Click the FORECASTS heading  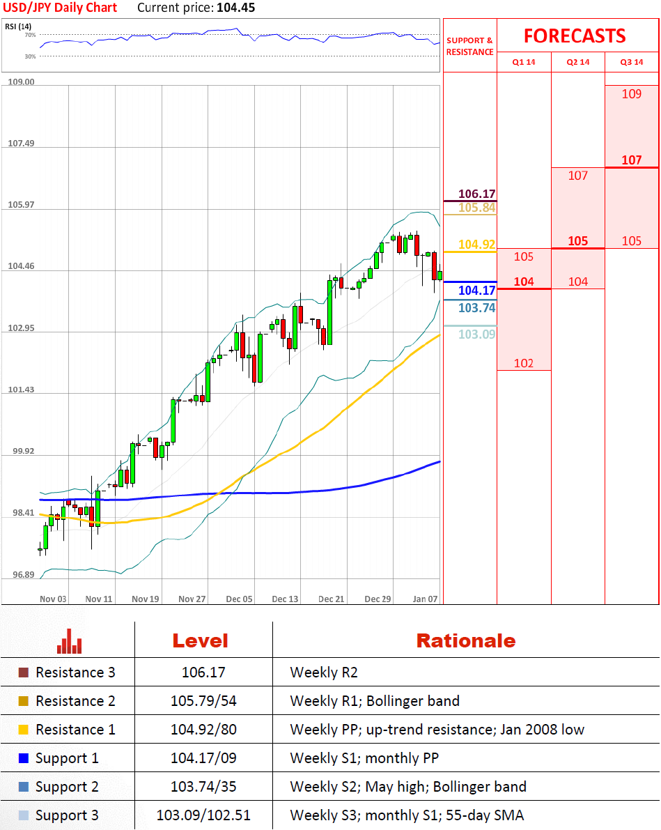[575, 36]
